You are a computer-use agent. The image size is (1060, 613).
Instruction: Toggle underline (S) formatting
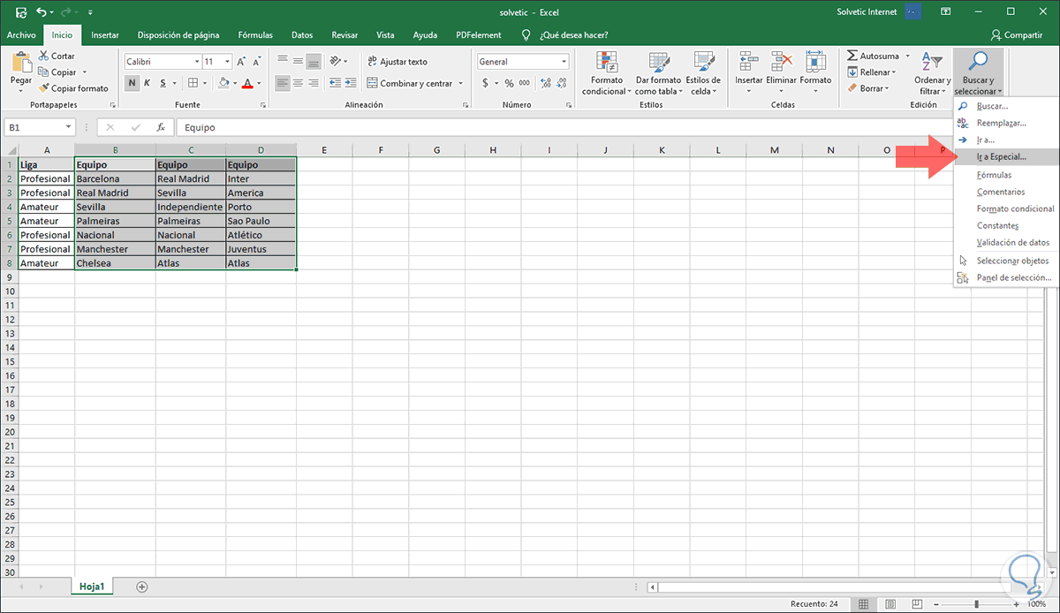(163, 83)
